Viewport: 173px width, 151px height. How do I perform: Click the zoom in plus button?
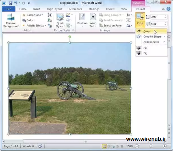coord(165,146)
